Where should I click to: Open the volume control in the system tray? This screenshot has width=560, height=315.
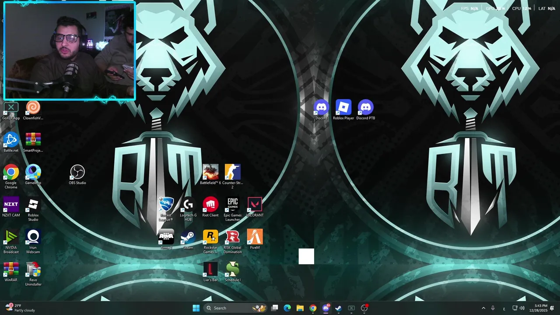pos(522,308)
